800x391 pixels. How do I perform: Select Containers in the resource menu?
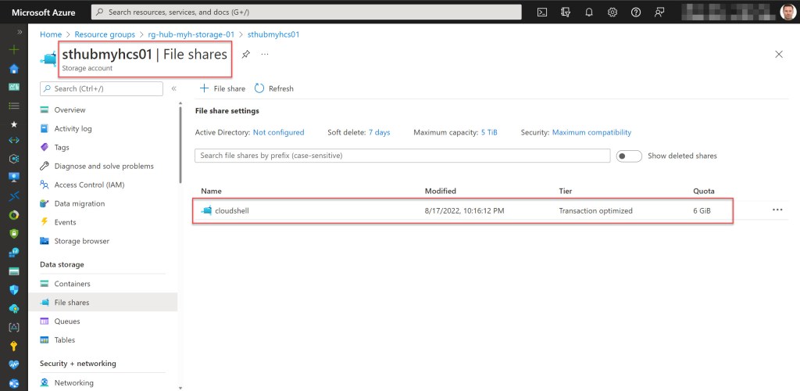tap(72, 284)
